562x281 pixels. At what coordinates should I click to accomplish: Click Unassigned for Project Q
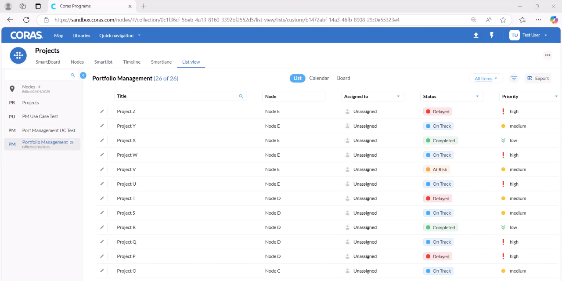[x=365, y=242]
